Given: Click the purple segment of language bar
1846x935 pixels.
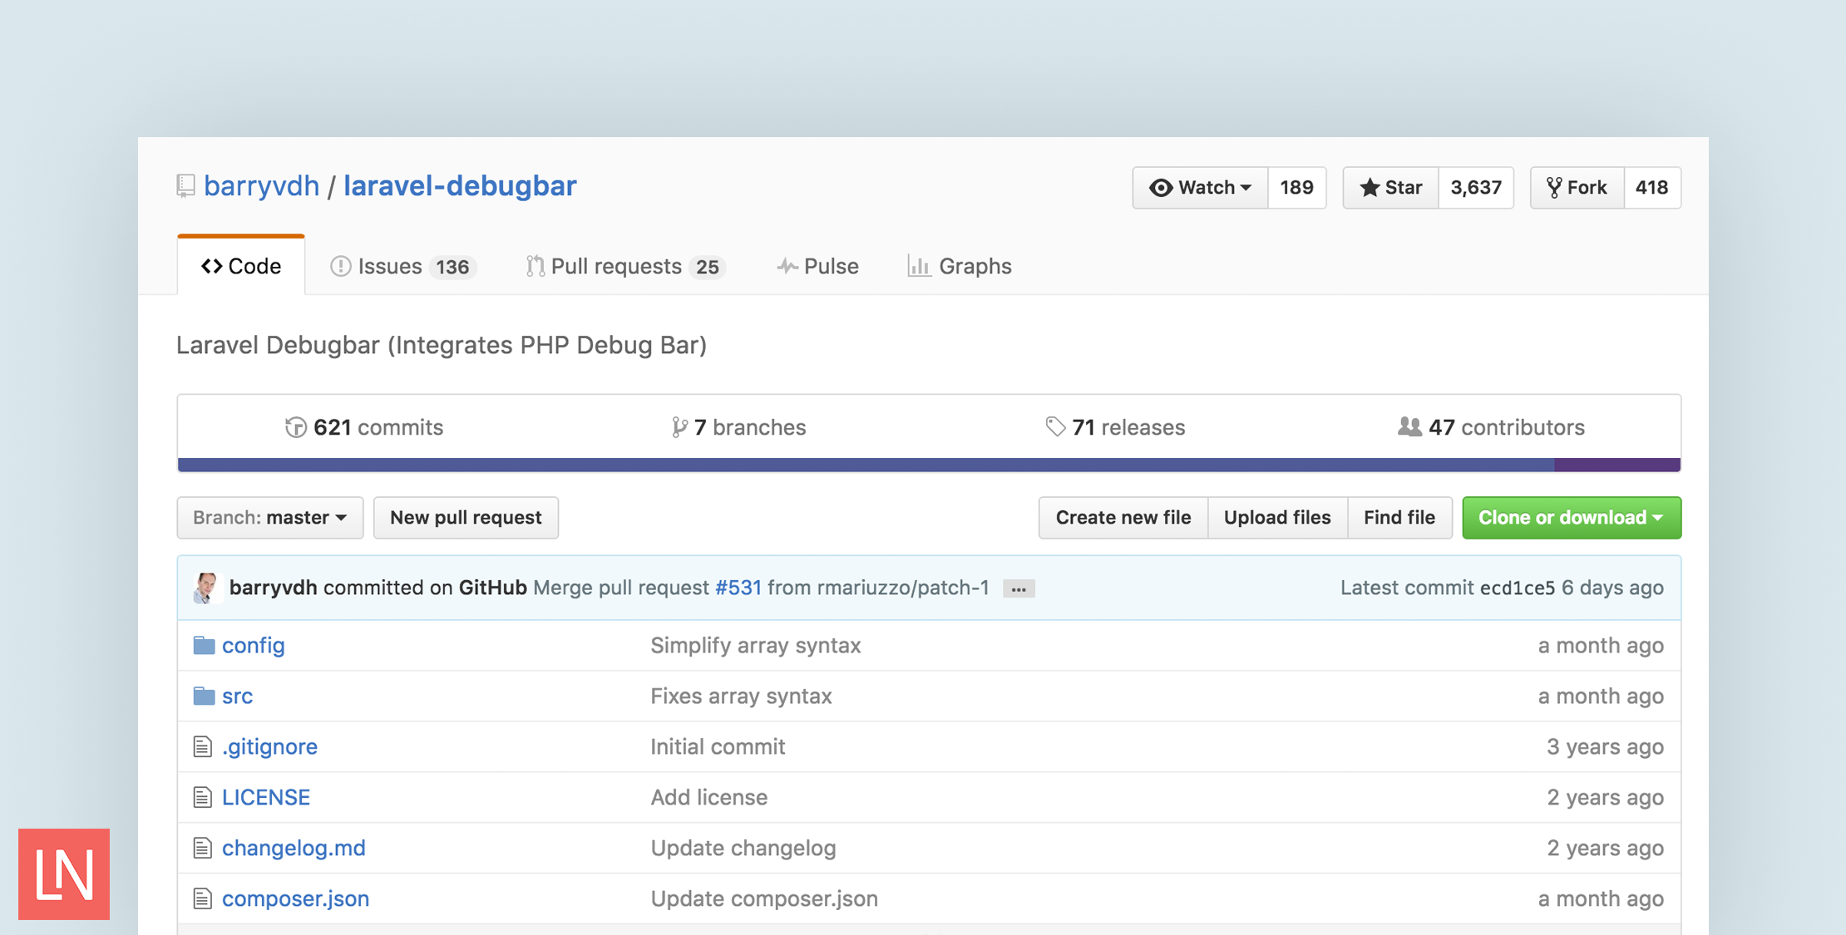Looking at the screenshot, I should (x=1617, y=465).
